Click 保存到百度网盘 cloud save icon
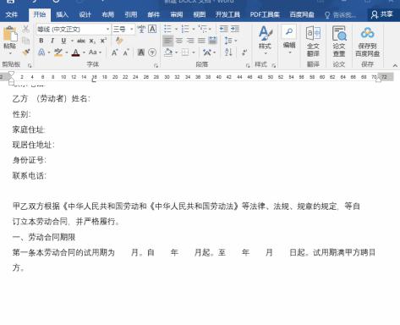 point(367,41)
